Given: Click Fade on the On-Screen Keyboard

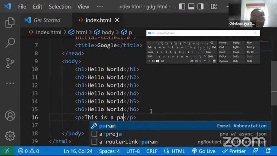Looking at the screenshot, I should (x=249, y=61).
